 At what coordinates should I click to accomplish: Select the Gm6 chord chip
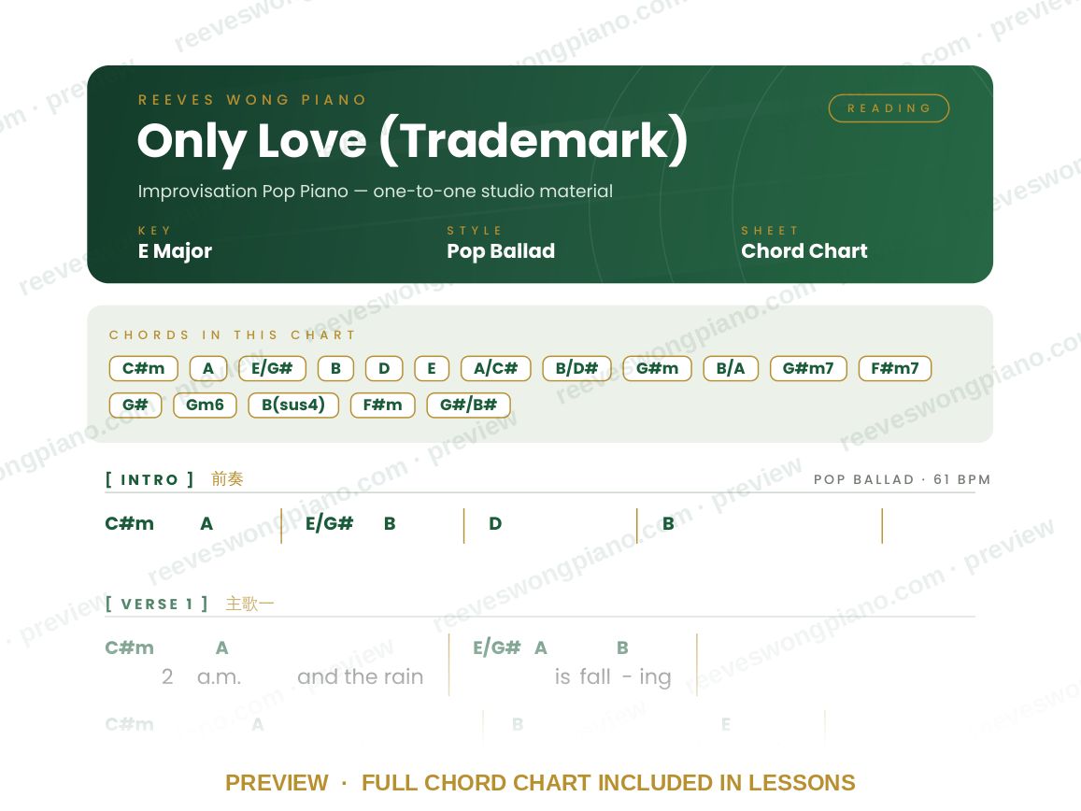205,405
